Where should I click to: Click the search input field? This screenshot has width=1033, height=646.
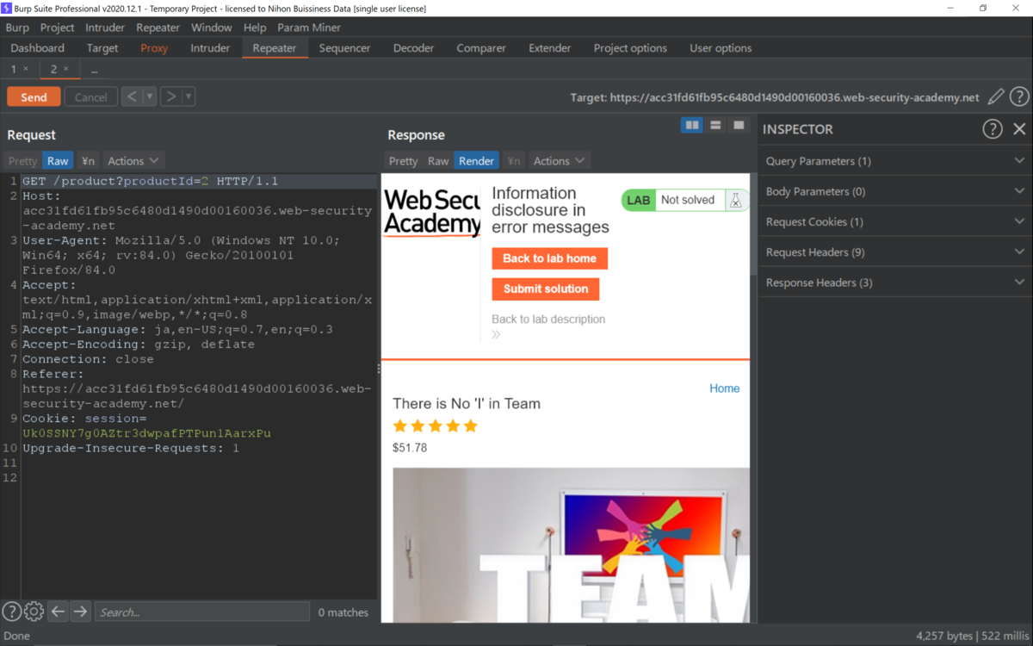[202, 612]
